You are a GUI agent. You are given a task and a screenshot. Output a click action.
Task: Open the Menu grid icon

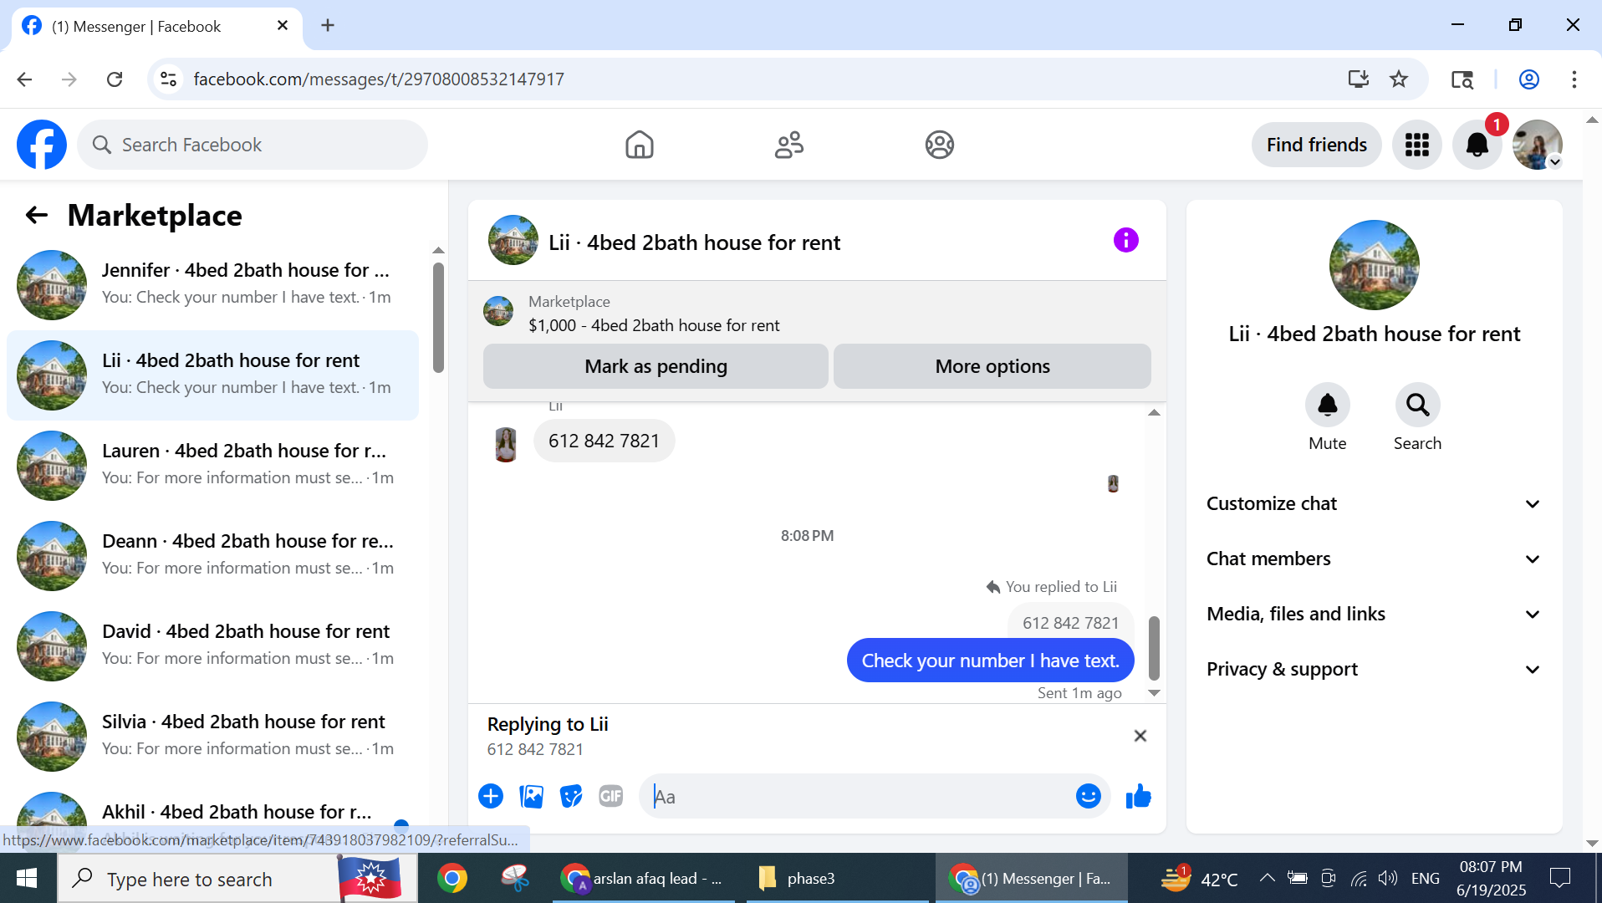pyautogui.click(x=1416, y=145)
